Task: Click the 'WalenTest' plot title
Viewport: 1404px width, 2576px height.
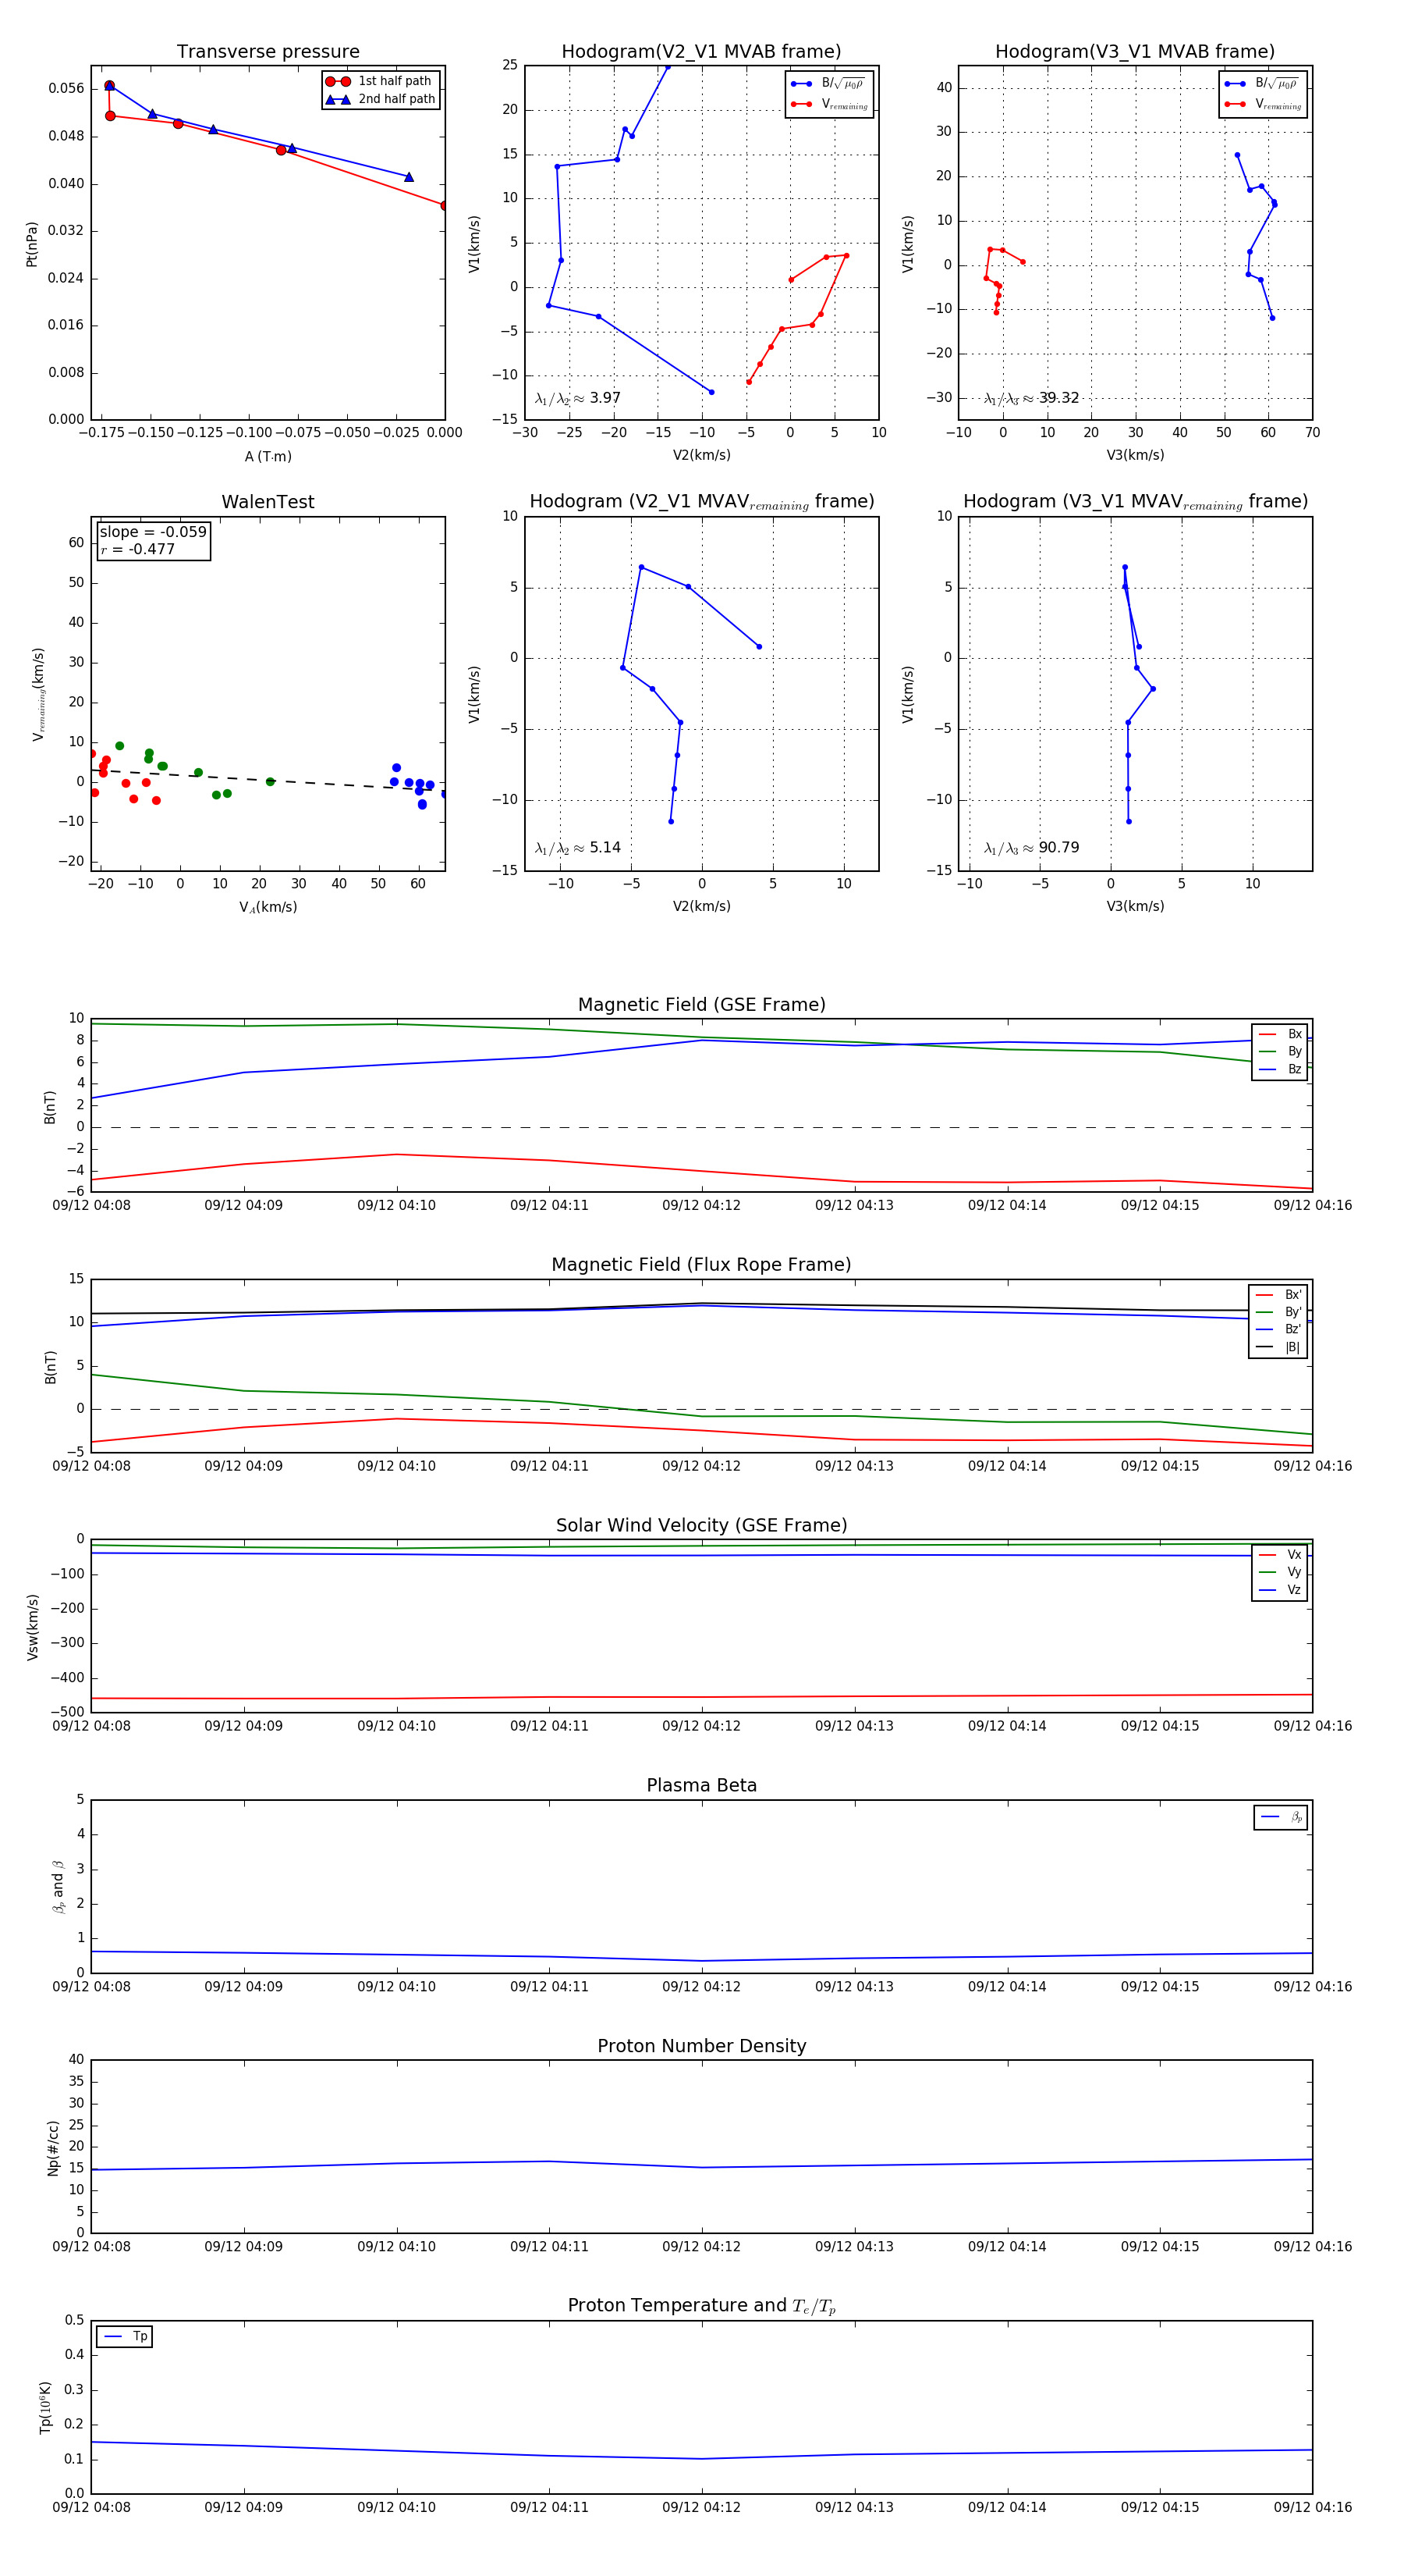Action: (x=268, y=502)
